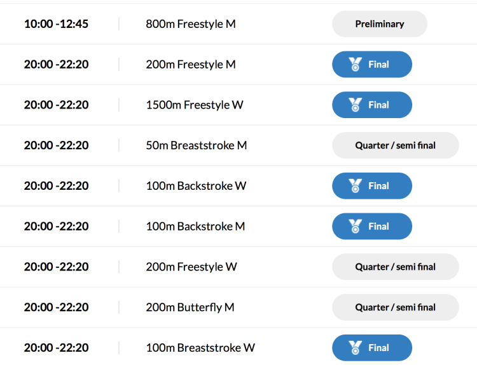Image resolution: width=477 pixels, height=365 pixels.
Task: Open the 200m Butterfly M event
Action: (190, 307)
